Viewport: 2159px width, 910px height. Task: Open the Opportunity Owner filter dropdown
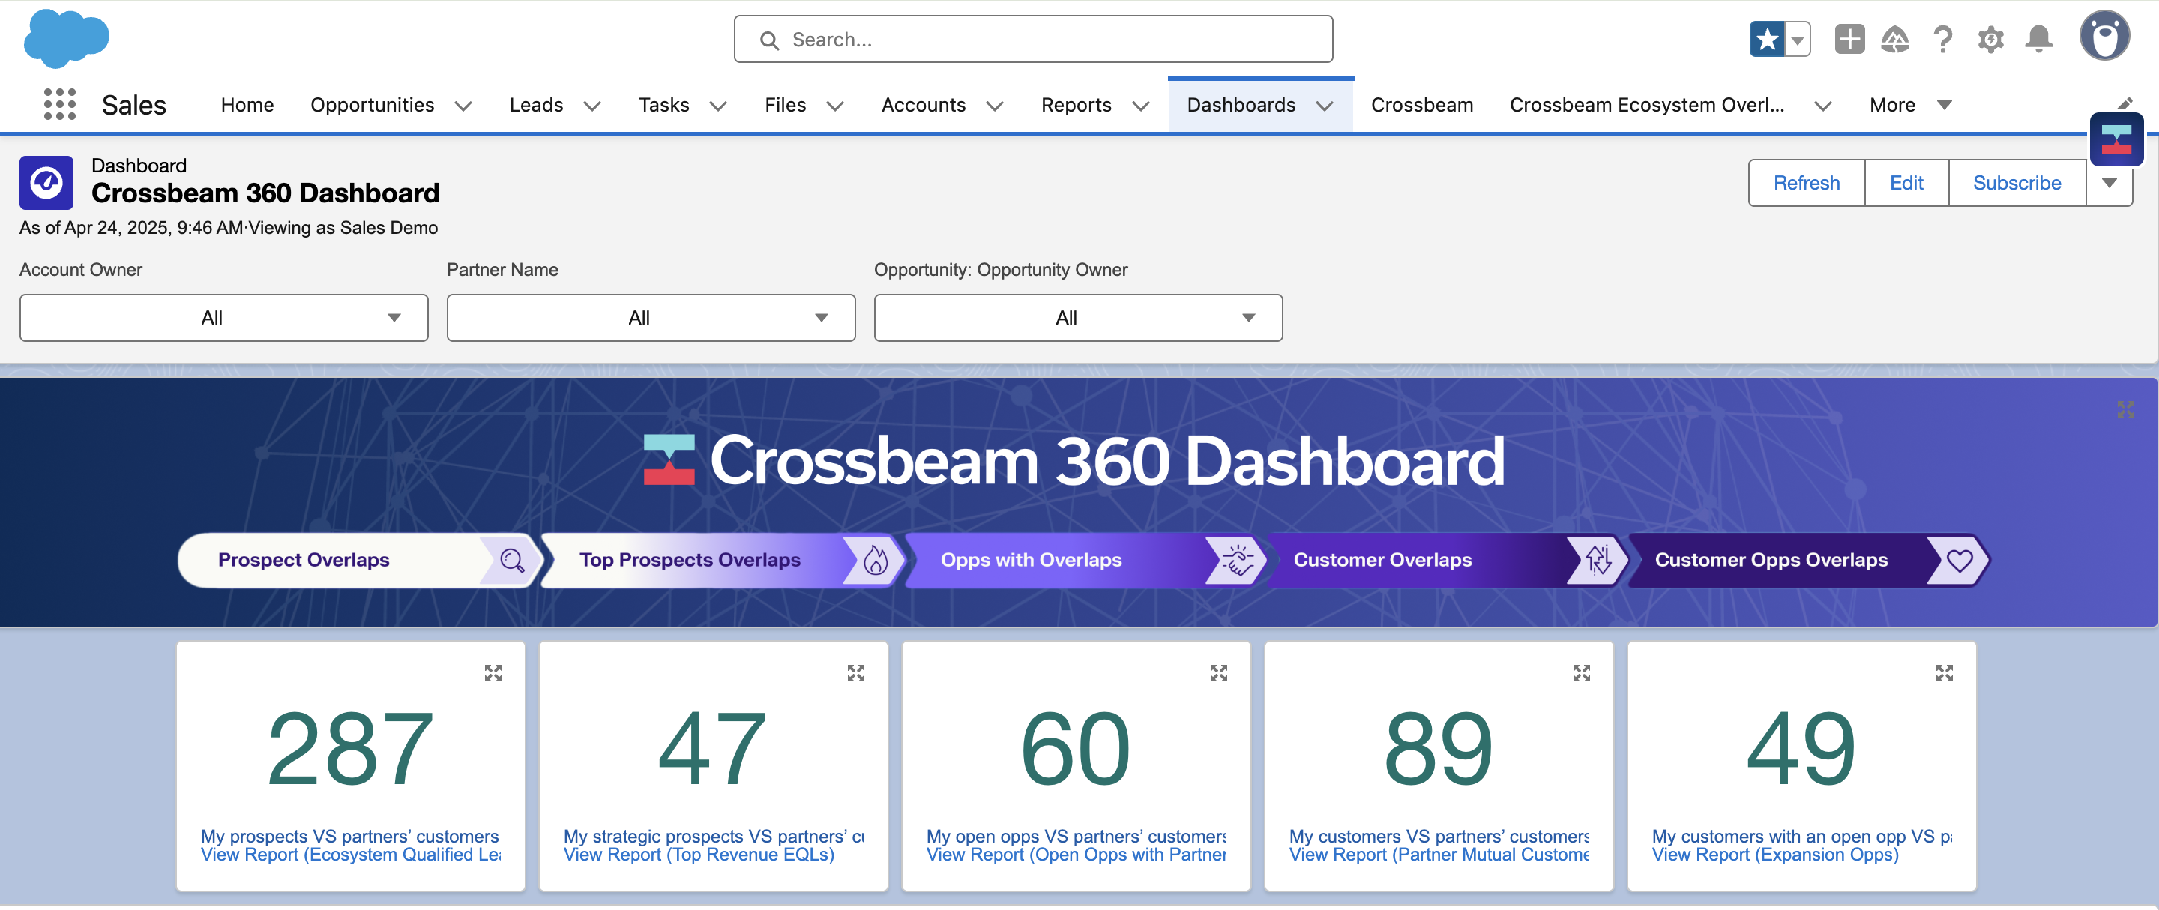[x=1078, y=318]
